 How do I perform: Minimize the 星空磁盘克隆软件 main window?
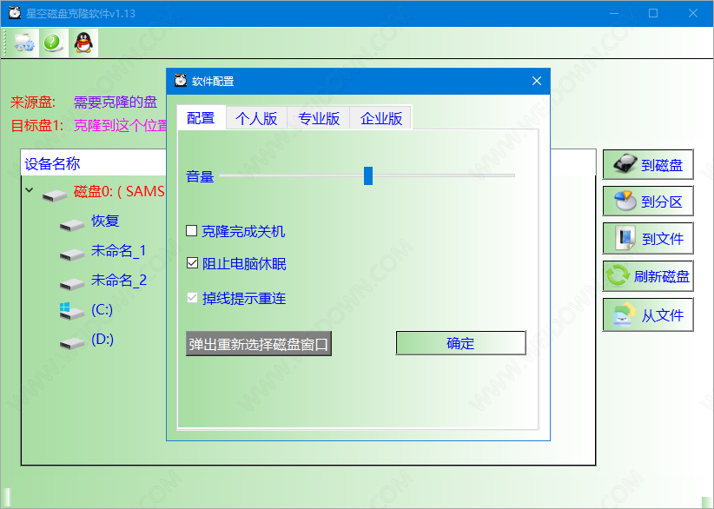(x=614, y=13)
